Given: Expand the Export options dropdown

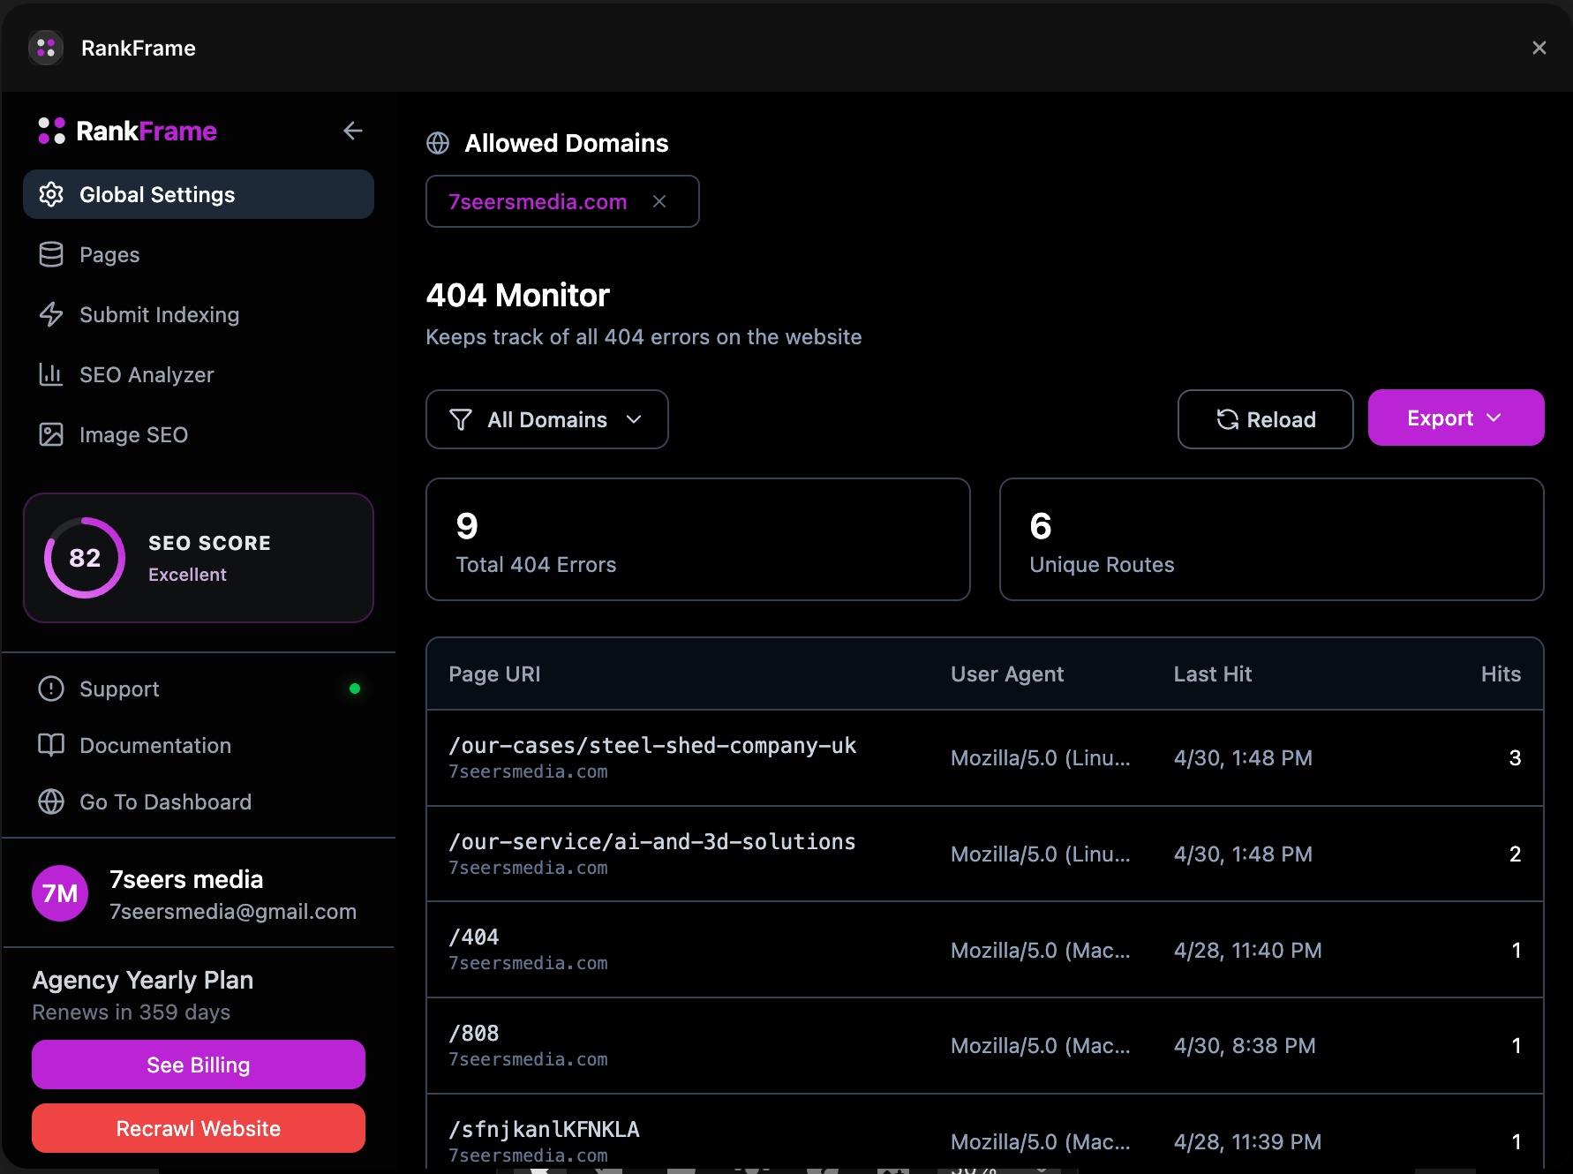Looking at the screenshot, I should (x=1455, y=418).
